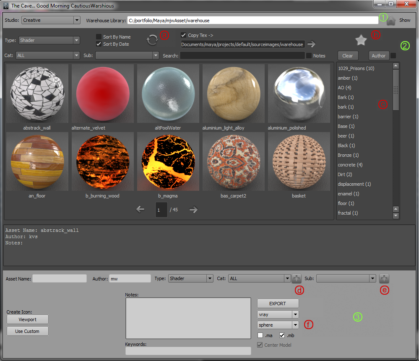Enable Sort By Name checkbox
The image size is (419, 361).
click(99, 37)
